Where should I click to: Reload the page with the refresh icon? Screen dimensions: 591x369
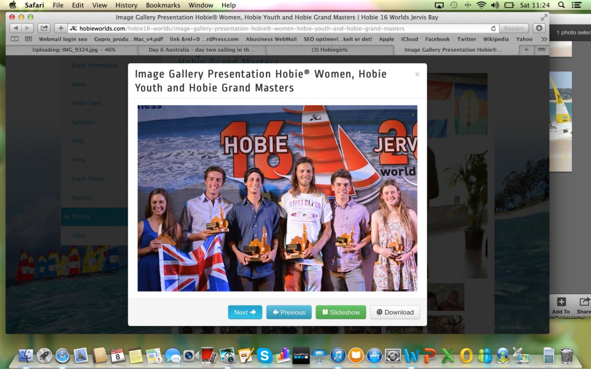493,29
